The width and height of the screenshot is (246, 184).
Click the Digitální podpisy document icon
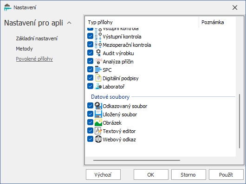click(x=98, y=78)
